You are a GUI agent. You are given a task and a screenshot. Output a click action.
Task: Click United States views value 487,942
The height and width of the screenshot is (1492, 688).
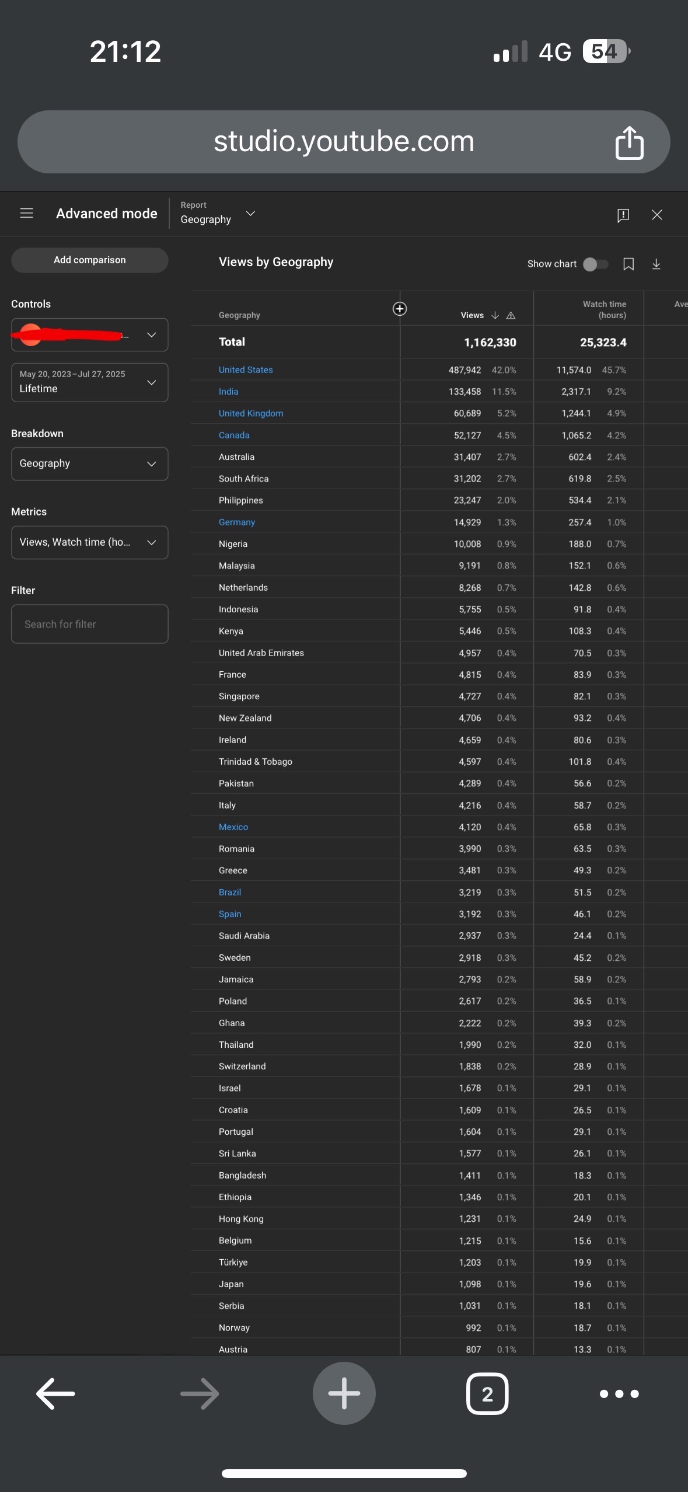tap(465, 370)
